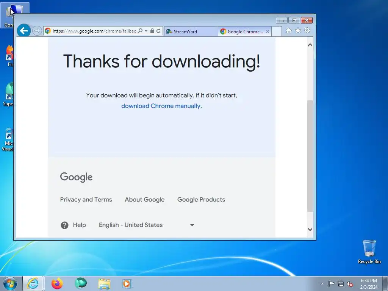Go back with the blue back arrow

coord(24,31)
